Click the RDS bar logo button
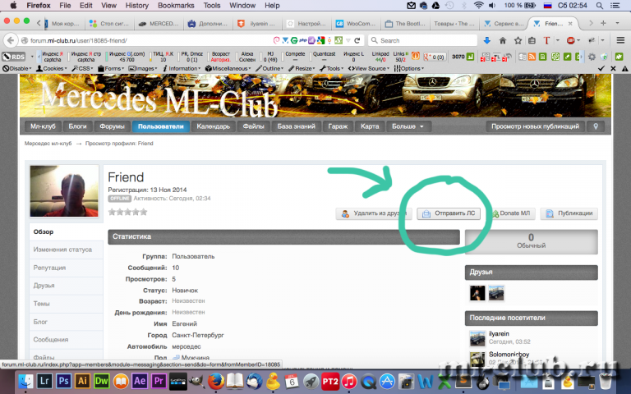631x394 pixels. (x=13, y=57)
